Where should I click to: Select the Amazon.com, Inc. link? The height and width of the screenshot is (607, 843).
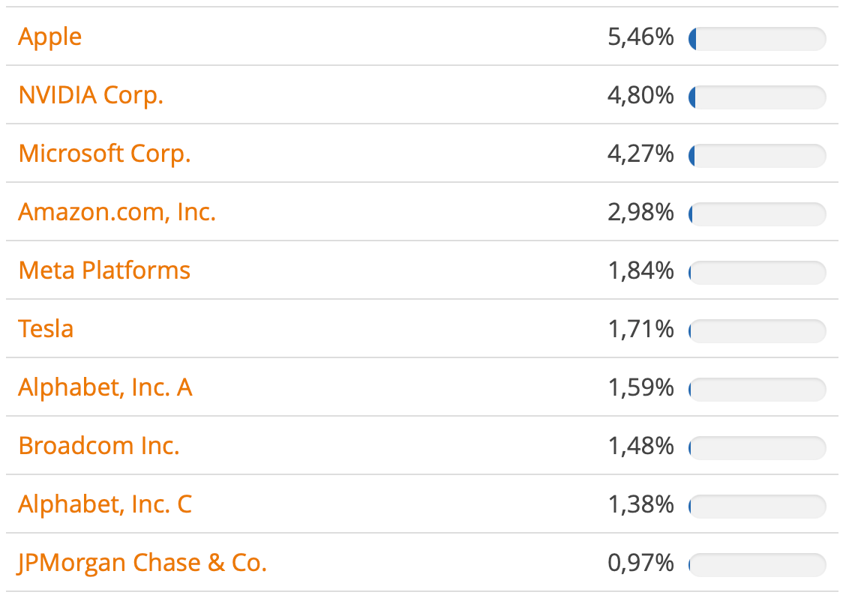click(x=117, y=212)
